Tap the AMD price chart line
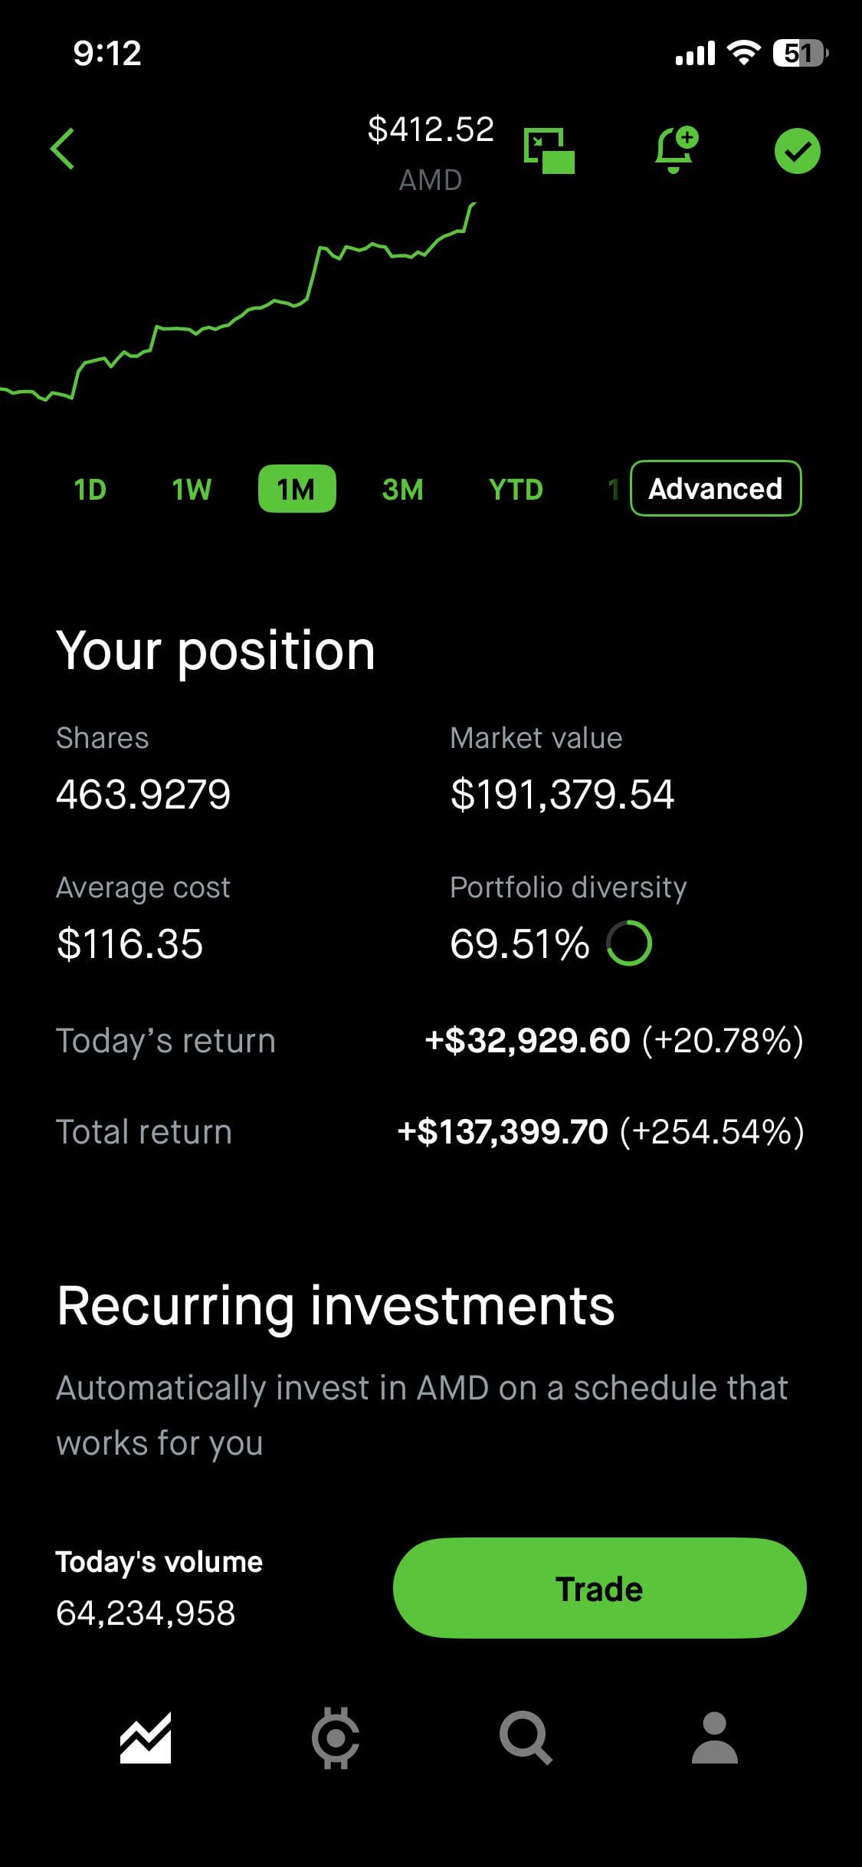 click(238, 303)
